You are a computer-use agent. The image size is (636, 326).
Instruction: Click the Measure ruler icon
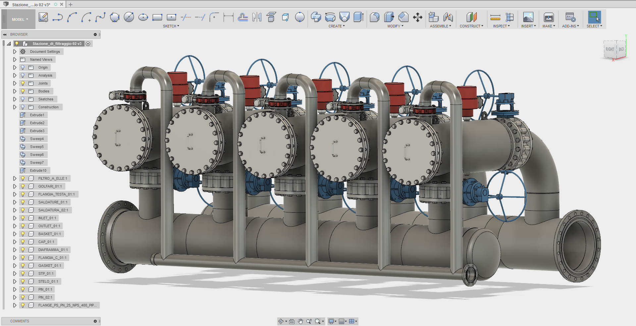point(495,17)
